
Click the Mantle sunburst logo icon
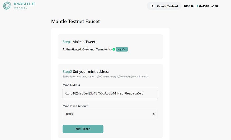point(7,6)
